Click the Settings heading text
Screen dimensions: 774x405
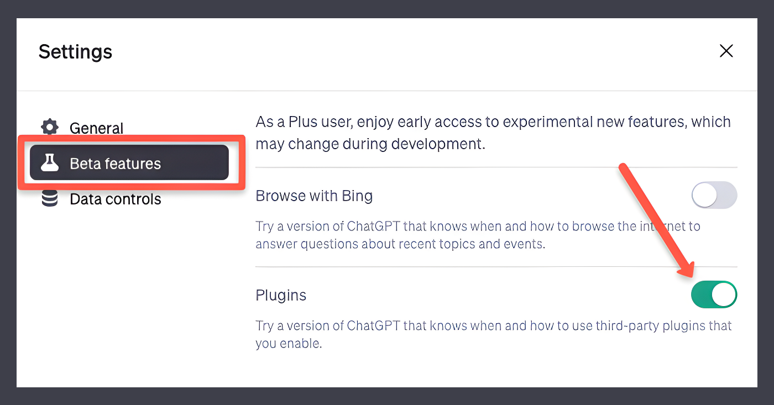(x=75, y=52)
